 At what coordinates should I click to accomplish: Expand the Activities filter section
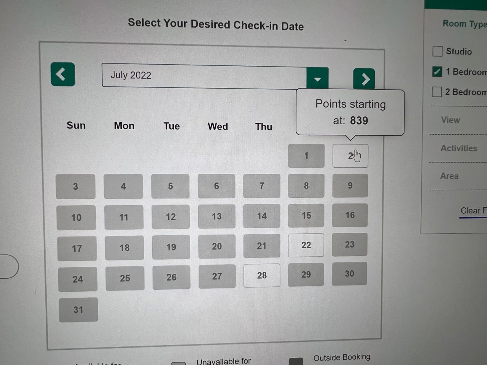[x=459, y=148]
